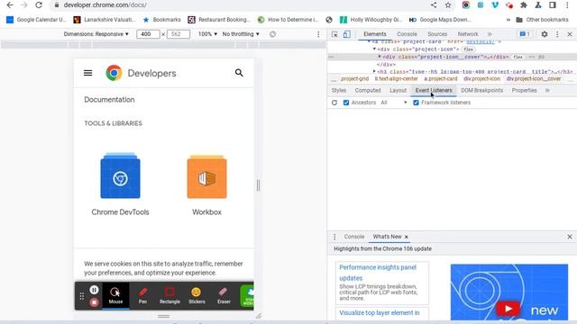The height and width of the screenshot is (324, 577).
Task: Open the Layout pane
Action: [x=398, y=90]
